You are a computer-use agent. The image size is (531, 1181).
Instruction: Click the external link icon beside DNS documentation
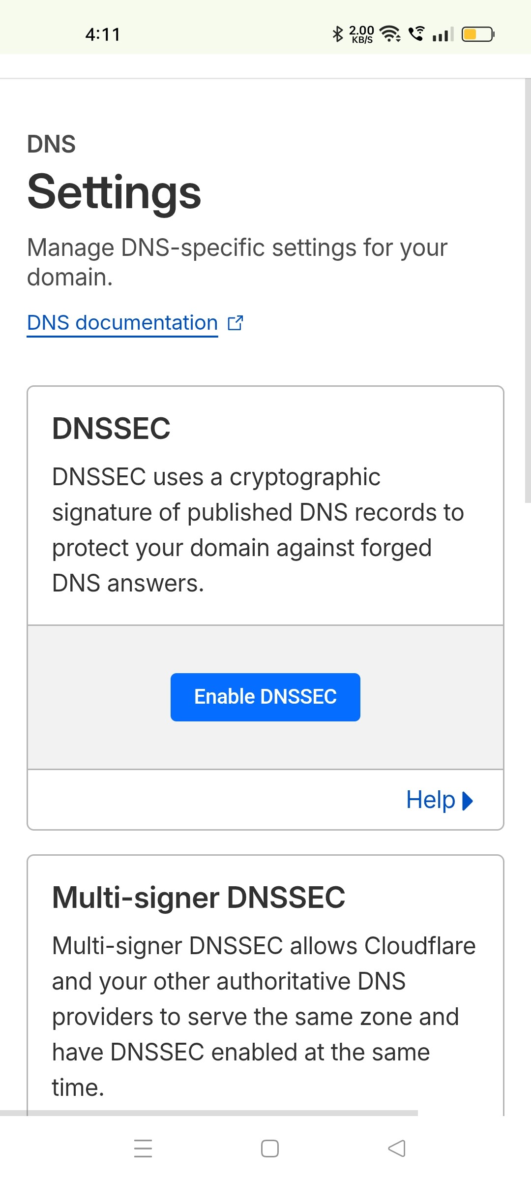click(236, 323)
